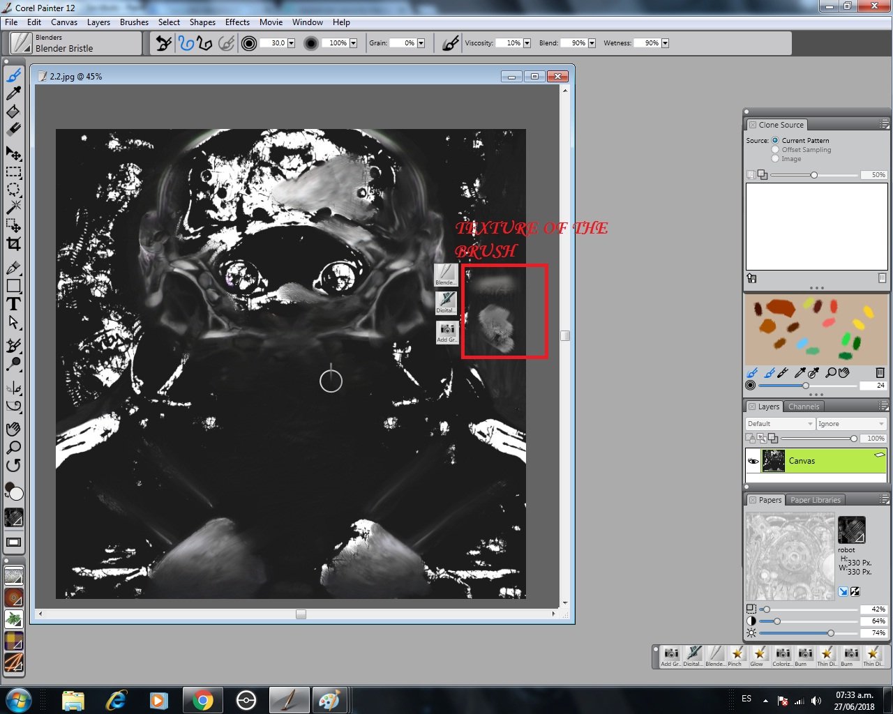This screenshot has height=714, width=893.
Task: Select the Cloner tool
Action: 13,346
